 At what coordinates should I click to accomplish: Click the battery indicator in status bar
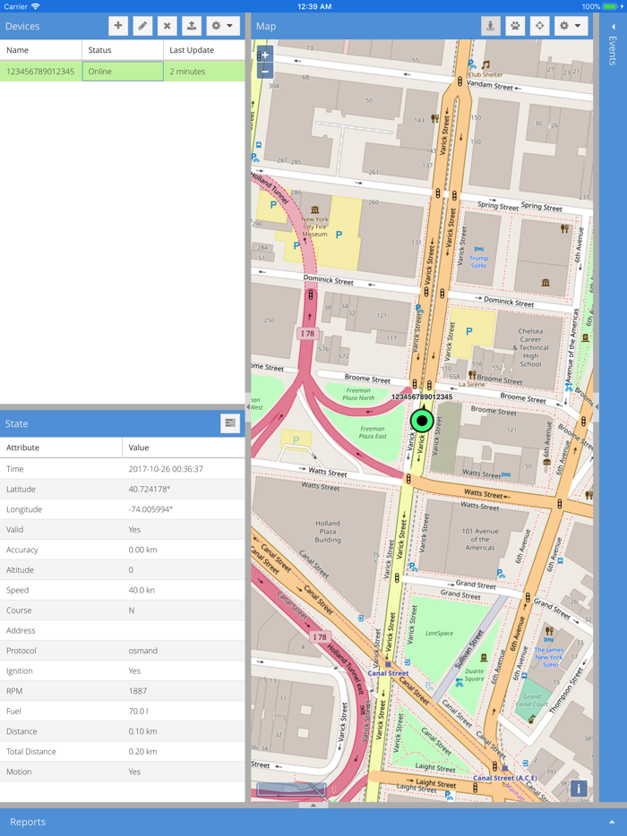[x=610, y=6]
